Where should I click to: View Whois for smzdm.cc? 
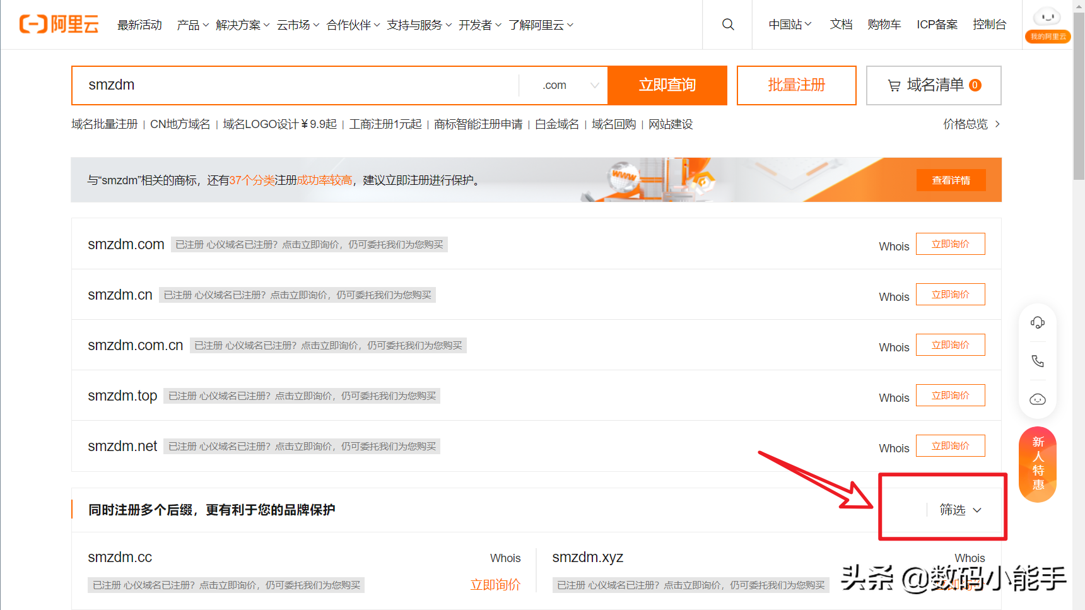(x=505, y=558)
